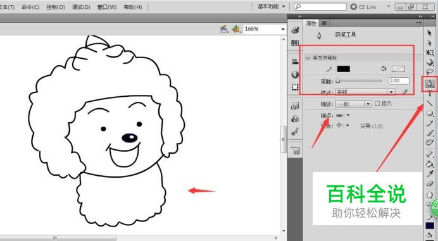Viewport: 438px width, 241px height.
Task: Toggle the 提示 (hinting) checkbox
Action: pyautogui.click(x=377, y=104)
